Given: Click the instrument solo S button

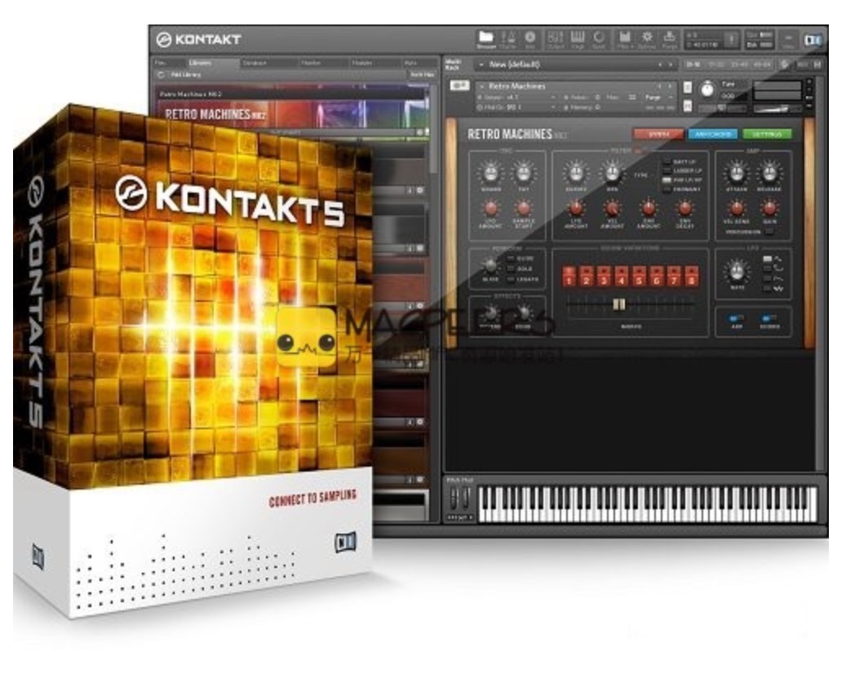Looking at the screenshot, I should click(688, 87).
